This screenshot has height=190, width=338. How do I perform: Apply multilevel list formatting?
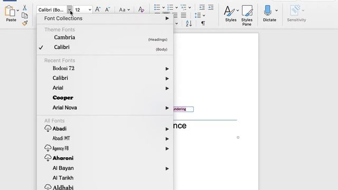183,7
